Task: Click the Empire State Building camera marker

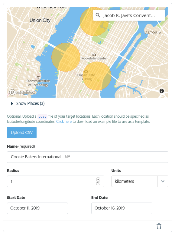Action: click(x=86, y=72)
